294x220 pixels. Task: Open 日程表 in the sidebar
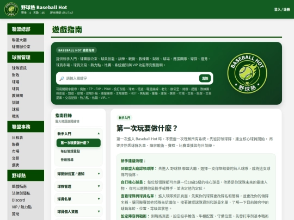point(17,137)
